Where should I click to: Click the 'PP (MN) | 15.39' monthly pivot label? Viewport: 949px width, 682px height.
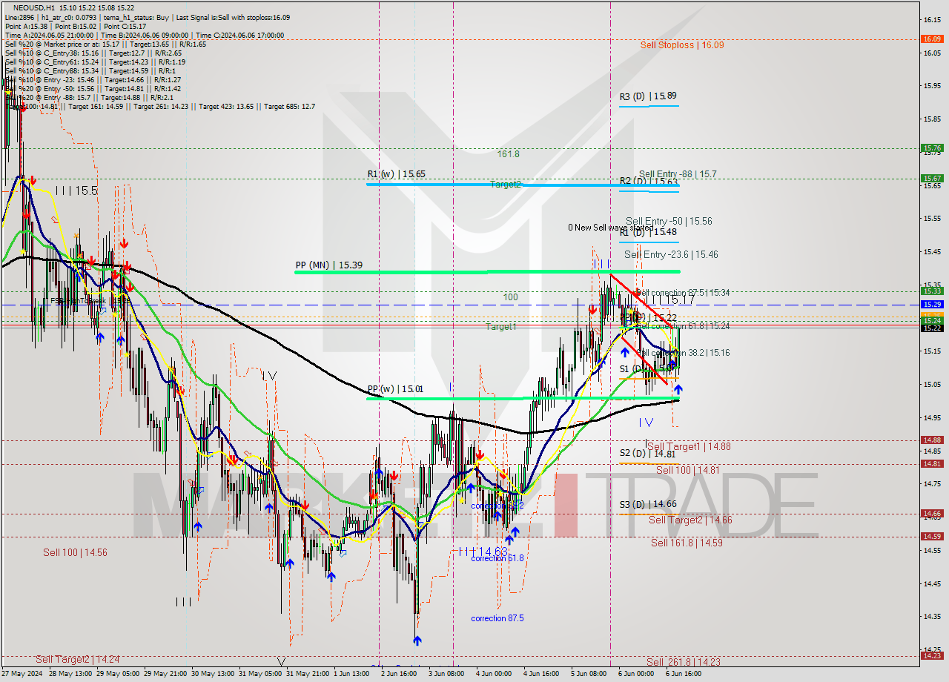(x=328, y=265)
